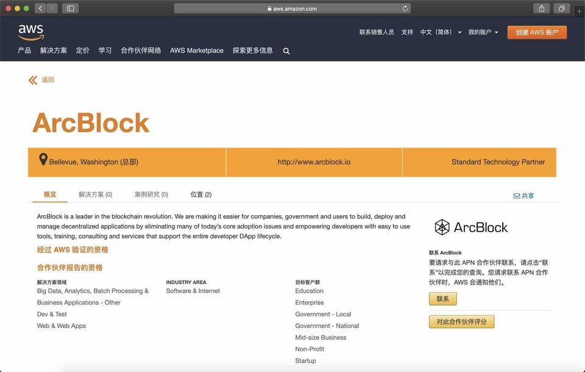
Task: Open the 定价 menu
Action: click(82, 51)
